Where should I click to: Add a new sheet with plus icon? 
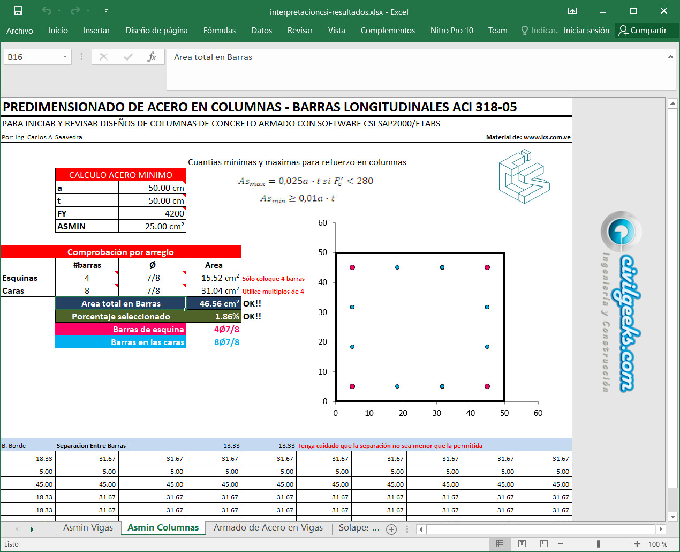click(x=391, y=529)
